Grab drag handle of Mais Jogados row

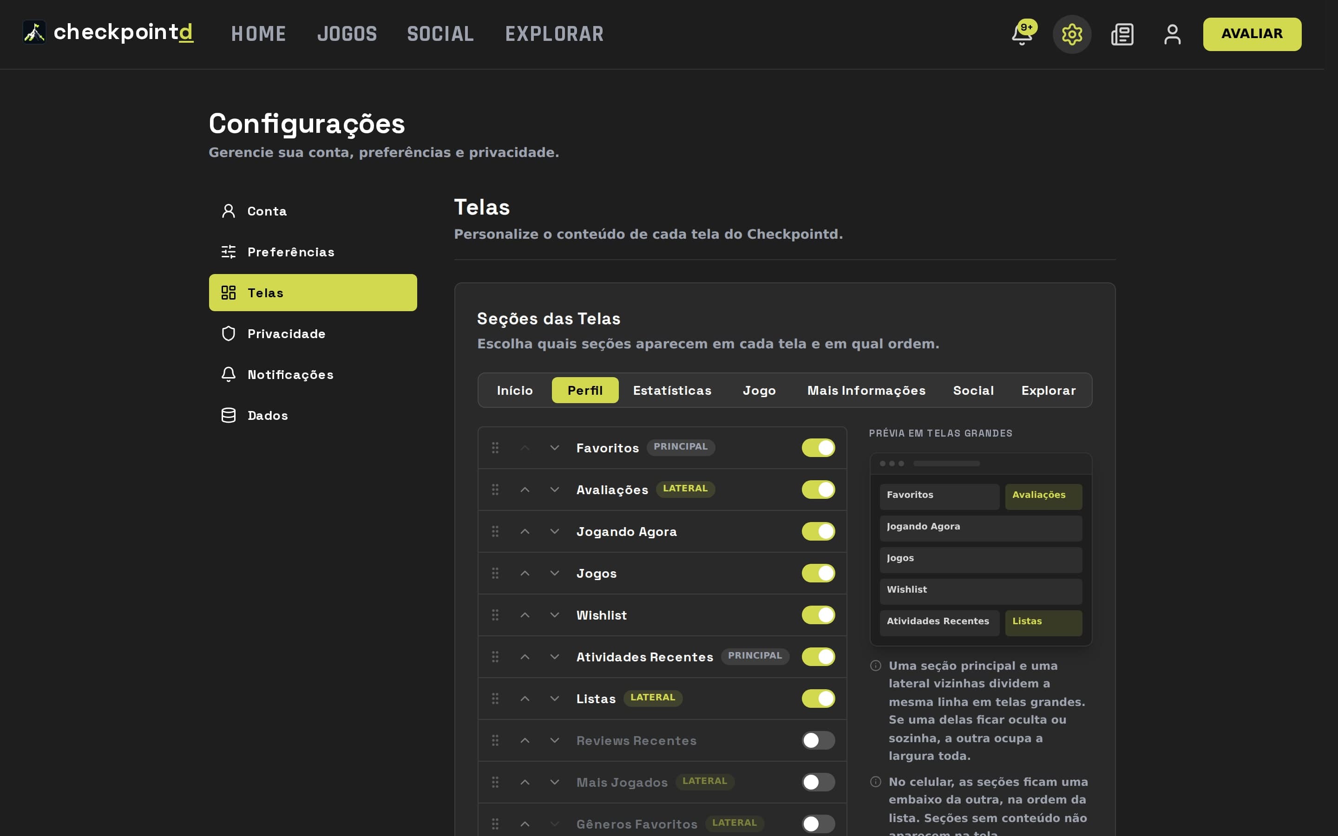click(495, 782)
